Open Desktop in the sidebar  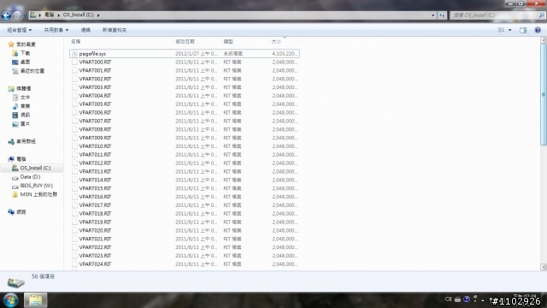tap(21, 62)
